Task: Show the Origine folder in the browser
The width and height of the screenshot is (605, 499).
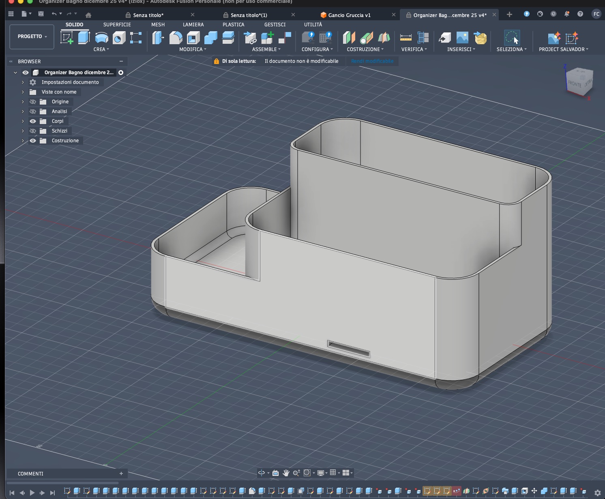Action: pyautogui.click(x=33, y=101)
